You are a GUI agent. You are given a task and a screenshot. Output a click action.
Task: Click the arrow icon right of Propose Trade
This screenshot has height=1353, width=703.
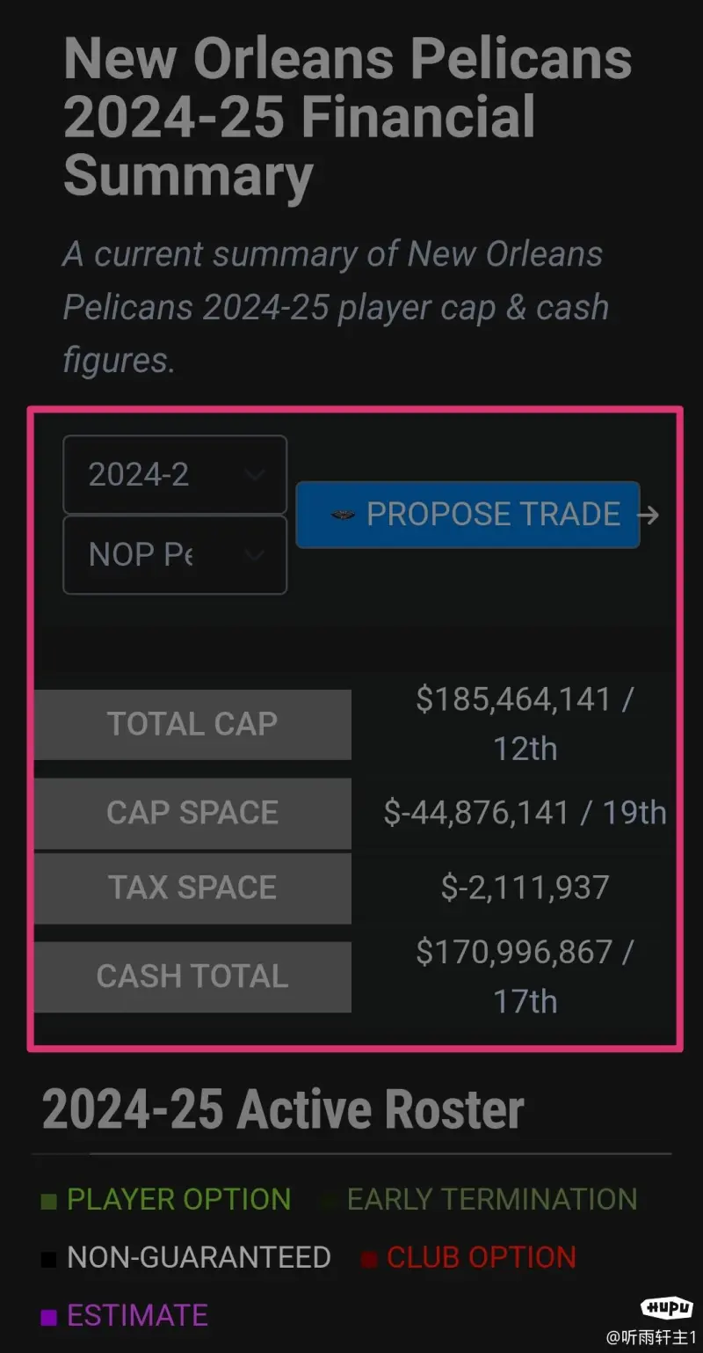coord(649,515)
